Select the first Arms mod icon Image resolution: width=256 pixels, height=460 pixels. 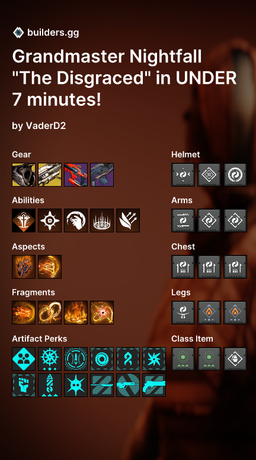pyautogui.click(x=183, y=220)
